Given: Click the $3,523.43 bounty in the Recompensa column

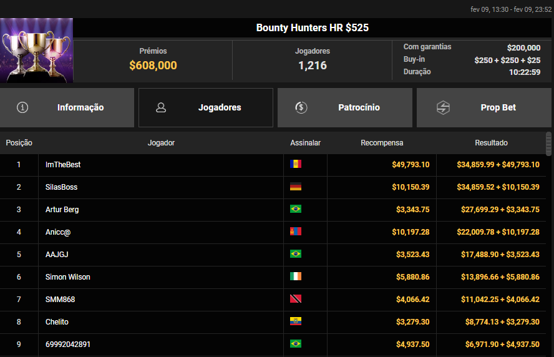Looking at the screenshot, I should tap(412, 255).
